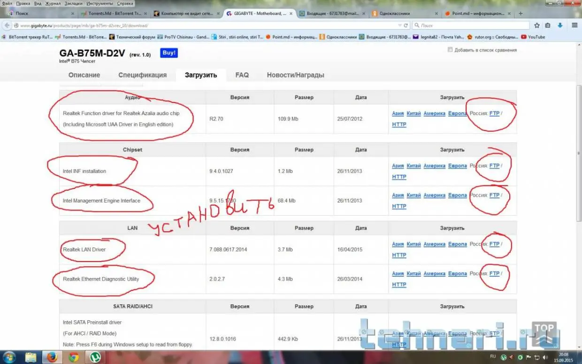The width and height of the screenshot is (582, 364).
Task: Click Европа link for Intel Management Engine Interface
Action: (458, 195)
